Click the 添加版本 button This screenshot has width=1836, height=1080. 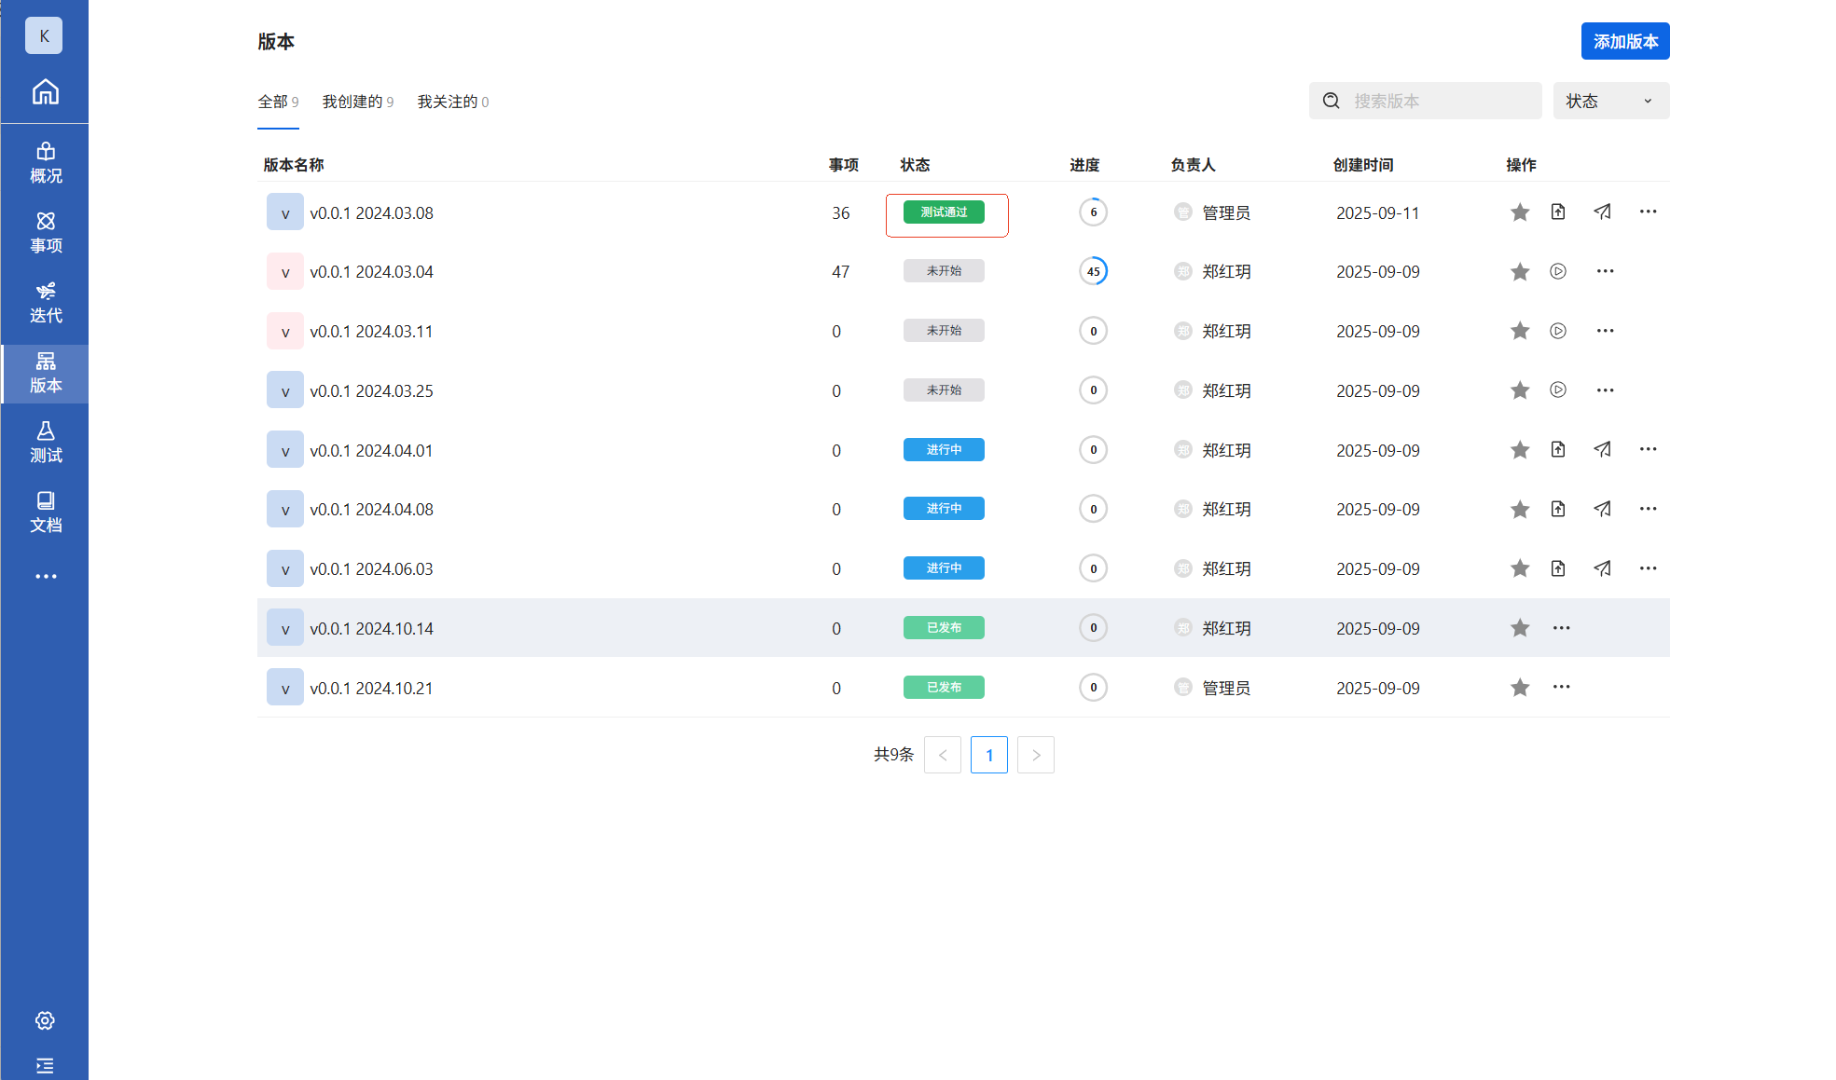point(1624,41)
